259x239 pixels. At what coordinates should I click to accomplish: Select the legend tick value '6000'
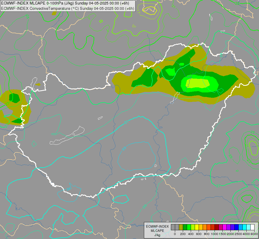point(254,234)
